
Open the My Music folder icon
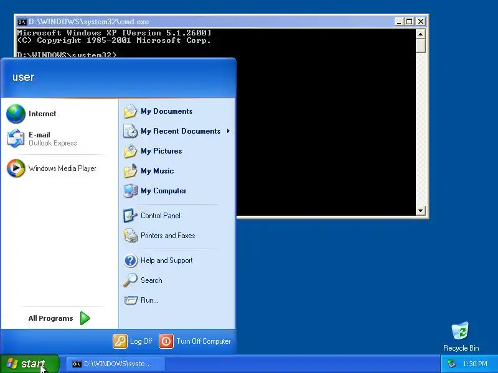click(x=130, y=171)
